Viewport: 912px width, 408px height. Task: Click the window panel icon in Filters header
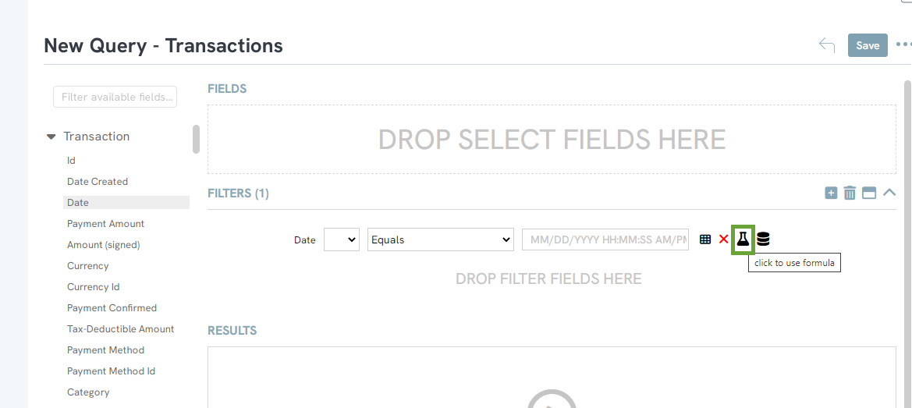click(869, 193)
